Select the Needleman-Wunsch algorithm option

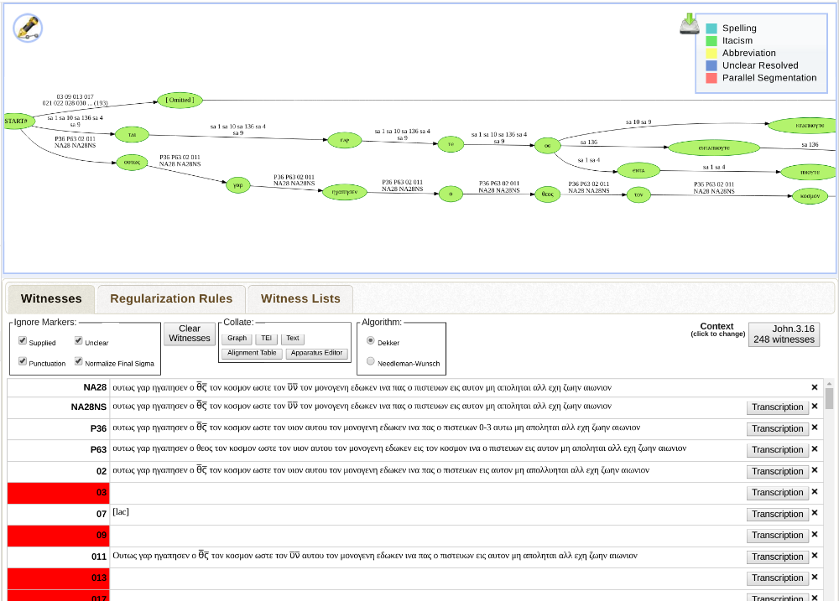click(x=371, y=361)
